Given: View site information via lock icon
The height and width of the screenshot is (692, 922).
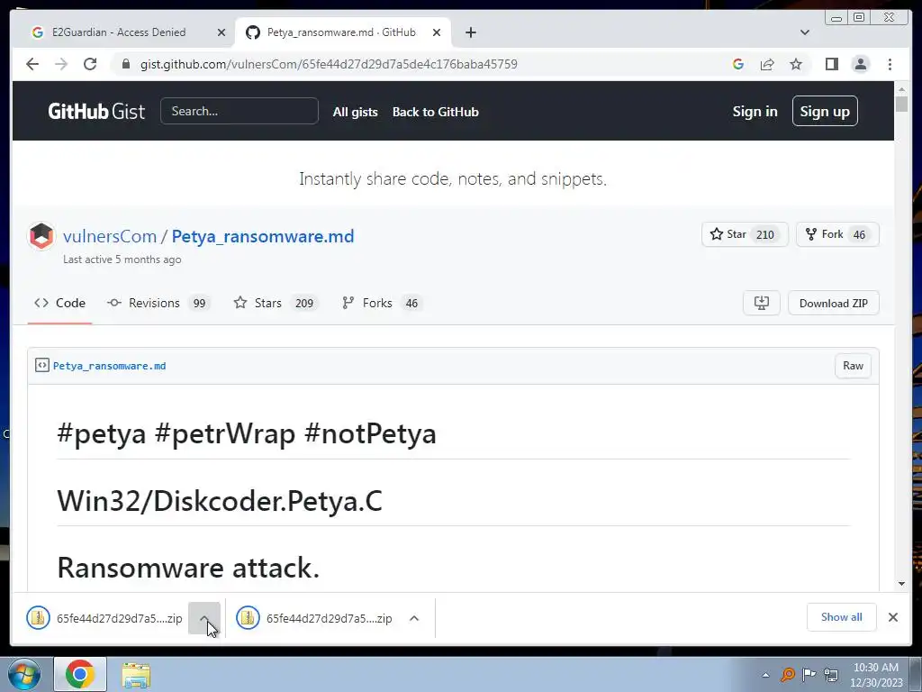Looking at the screenshot, I should (x=125, y=64).
